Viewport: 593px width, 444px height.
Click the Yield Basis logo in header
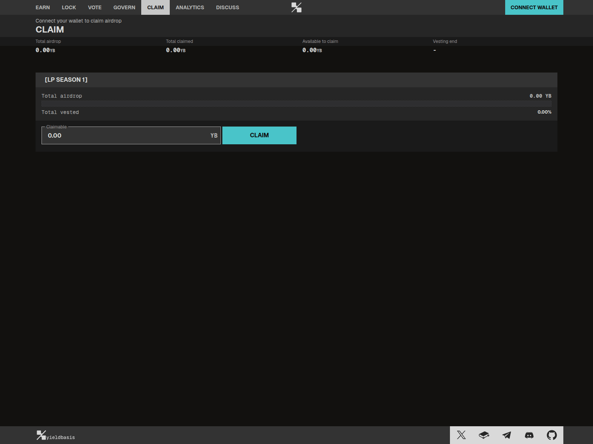coord(296,7)
